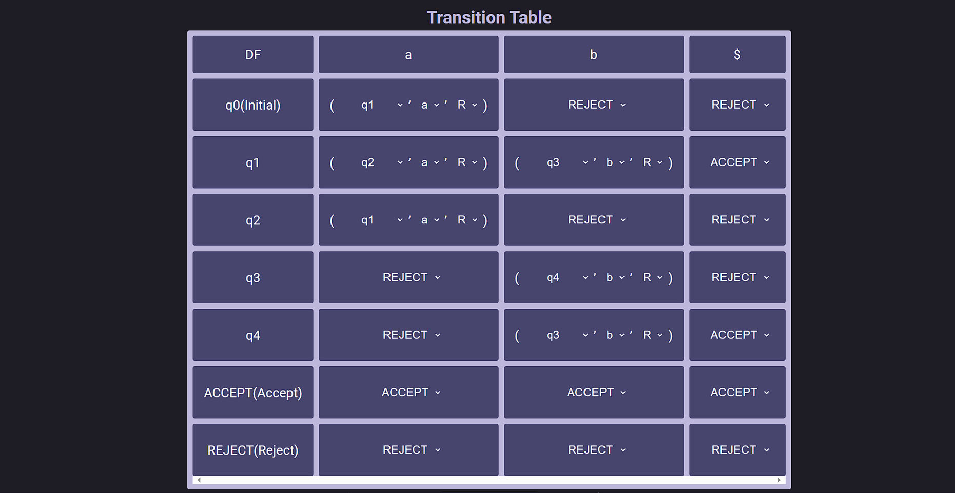Screen dimensions: 955x493
Task: Expand REJECT row's dropdown under $ column
Action: tap(739, 450)
